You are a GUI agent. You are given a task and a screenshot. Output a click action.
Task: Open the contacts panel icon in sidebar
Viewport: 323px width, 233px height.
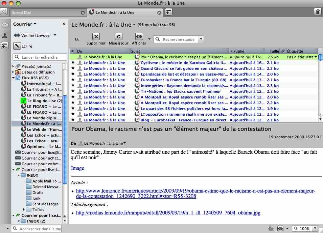(x=4, y=35)
